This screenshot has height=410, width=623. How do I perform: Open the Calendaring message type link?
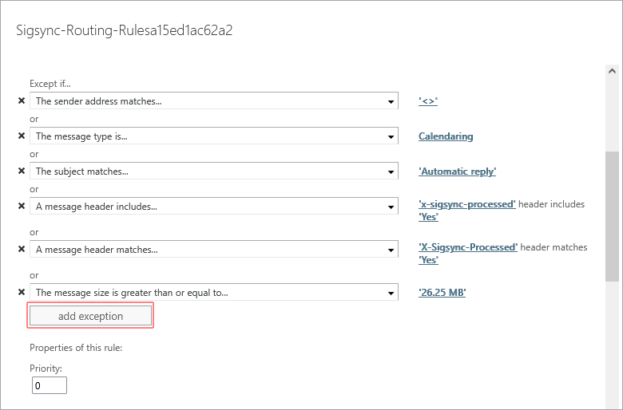pos(446,136)
